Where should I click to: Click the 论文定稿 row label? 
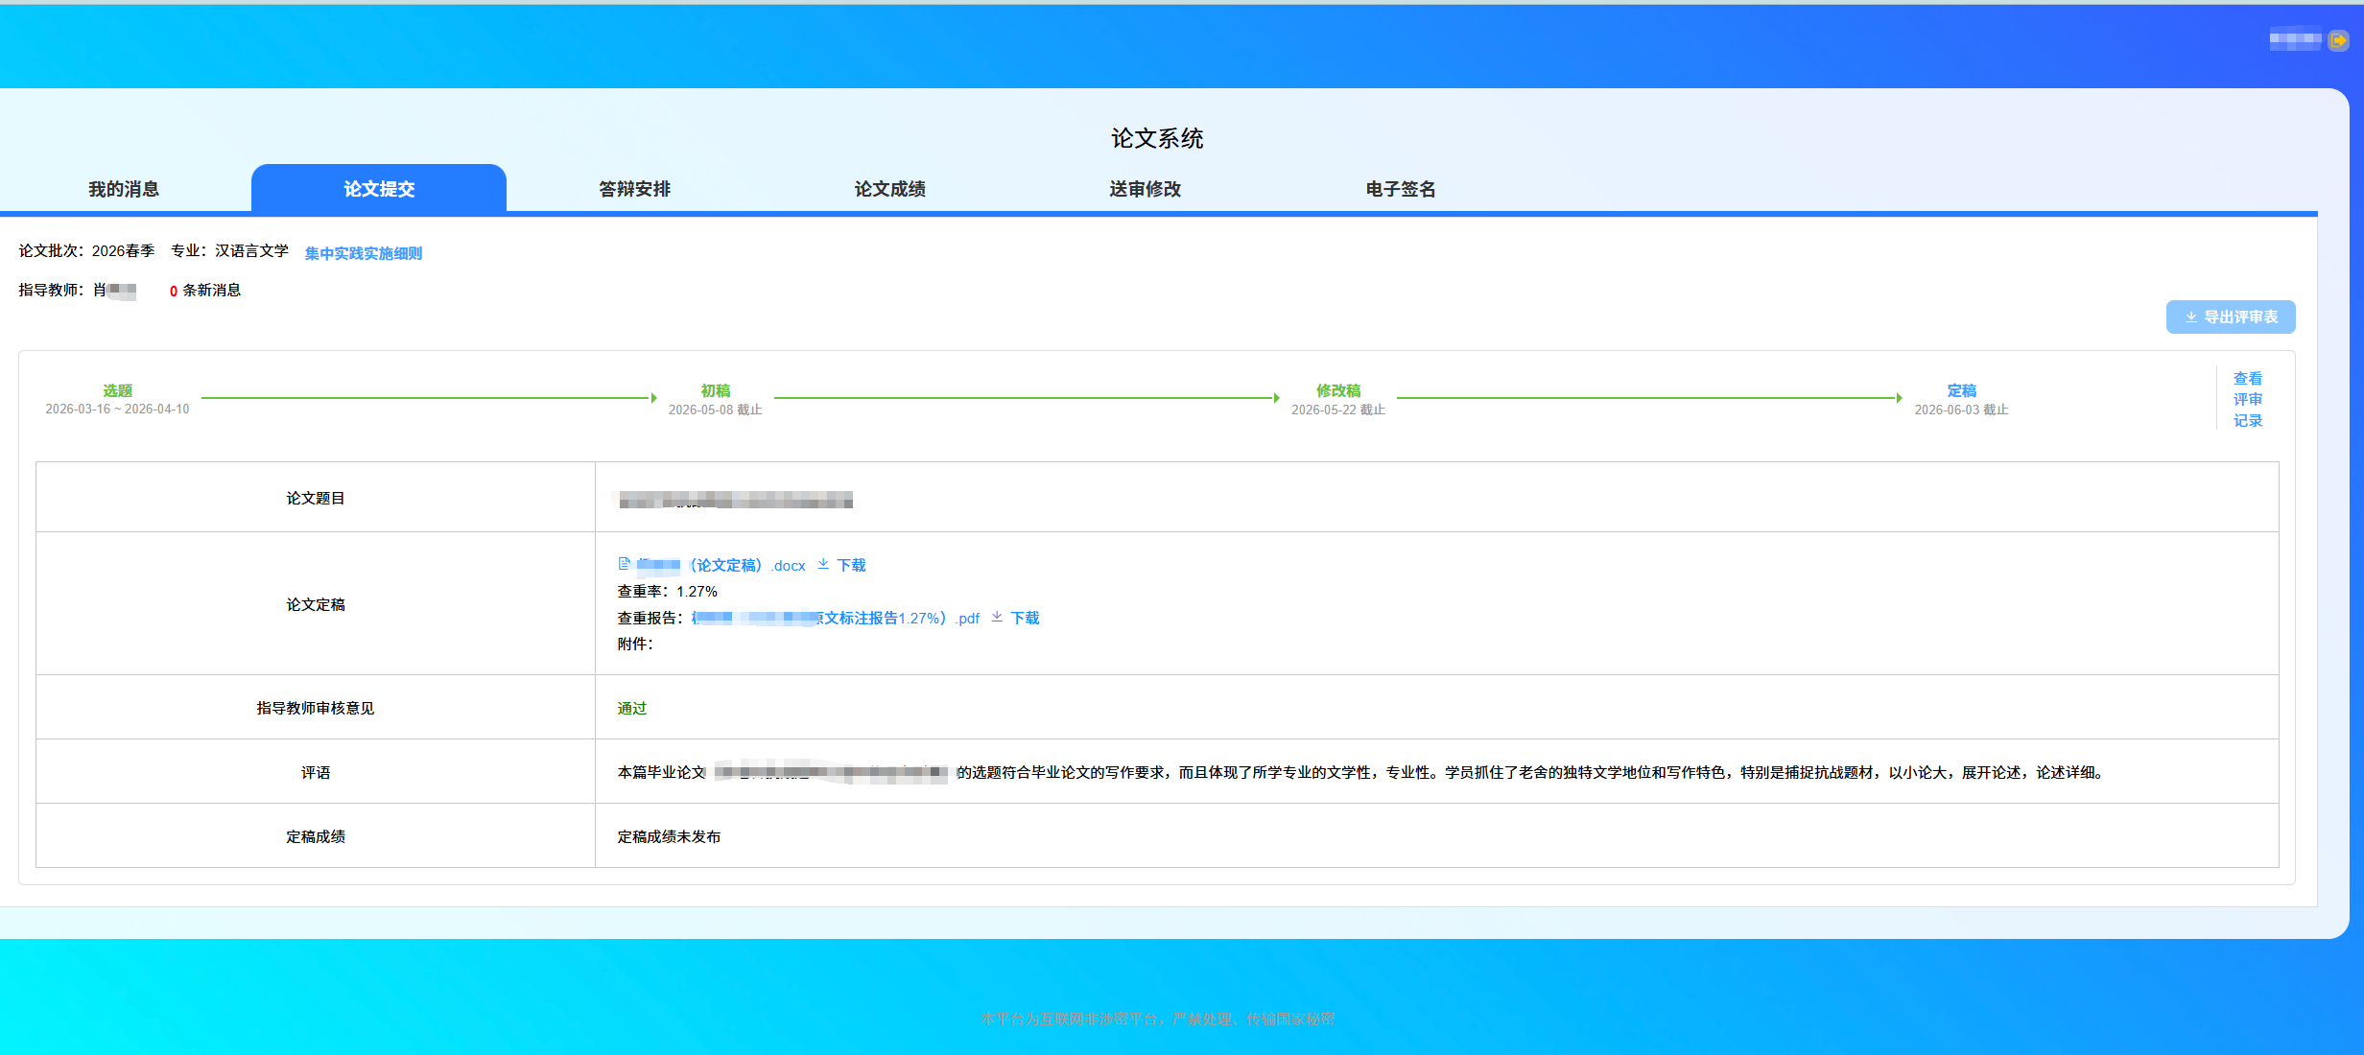point(316,604)
